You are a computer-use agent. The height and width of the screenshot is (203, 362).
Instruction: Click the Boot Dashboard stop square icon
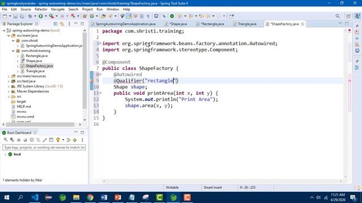19,140
